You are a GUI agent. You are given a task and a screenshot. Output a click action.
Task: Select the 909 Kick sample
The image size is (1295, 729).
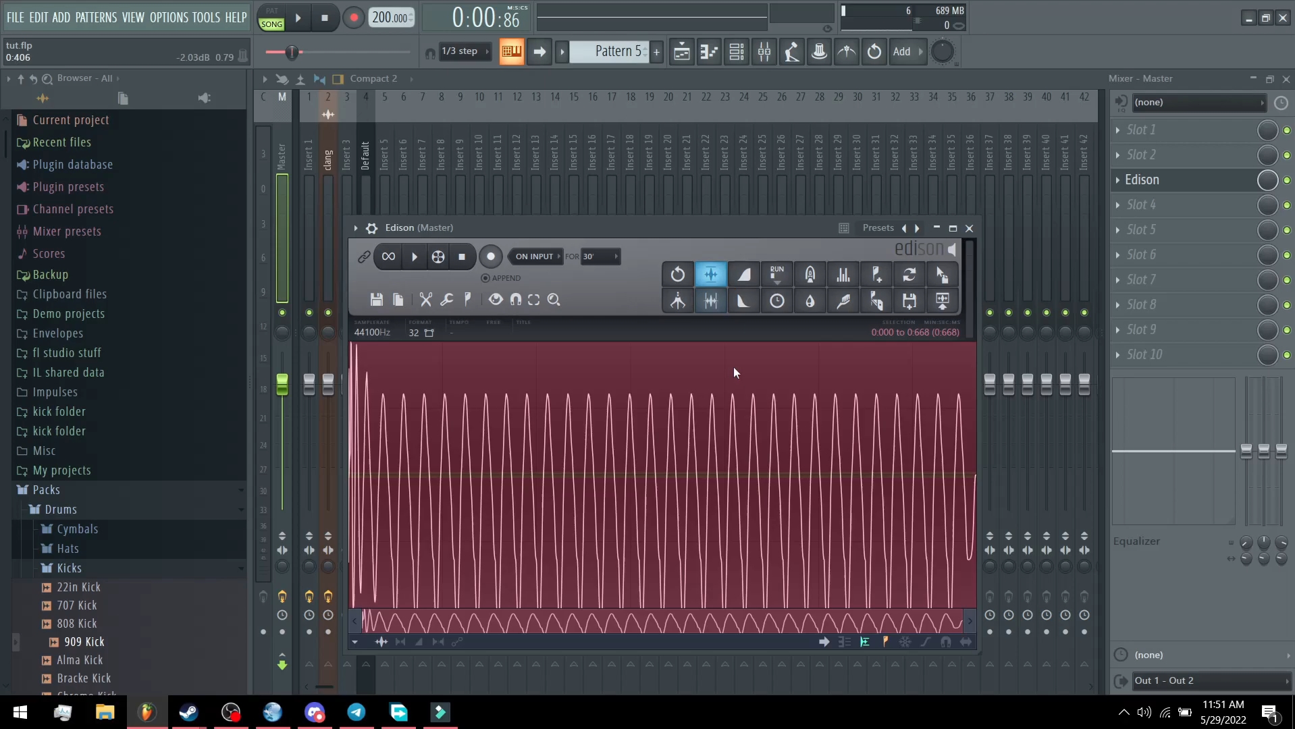tap(84, 642)
